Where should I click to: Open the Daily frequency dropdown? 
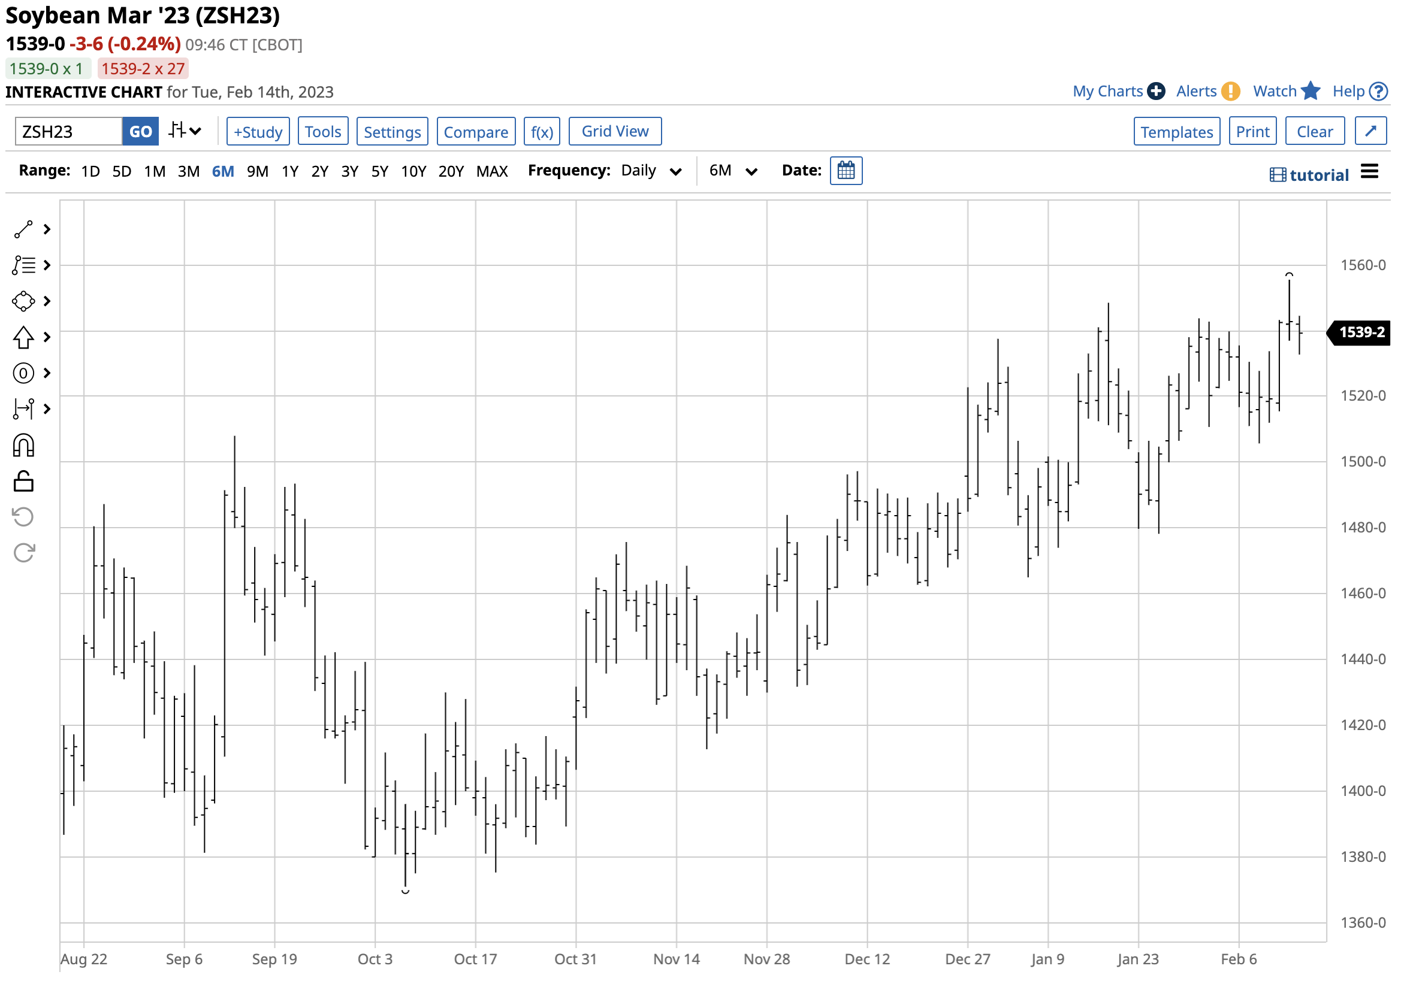pos(651,171)
